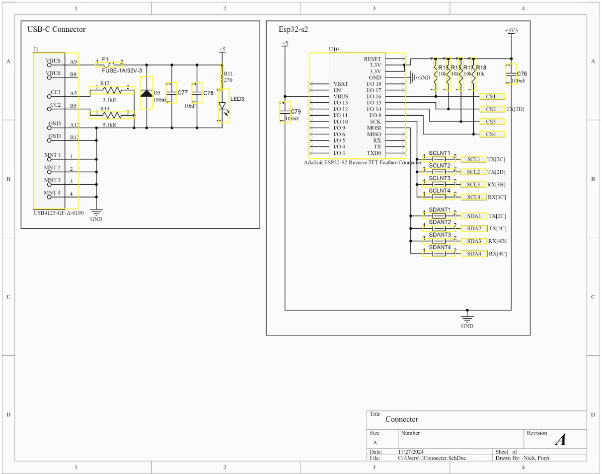Select the SDANT3 net tie

(x=439, y=241)
